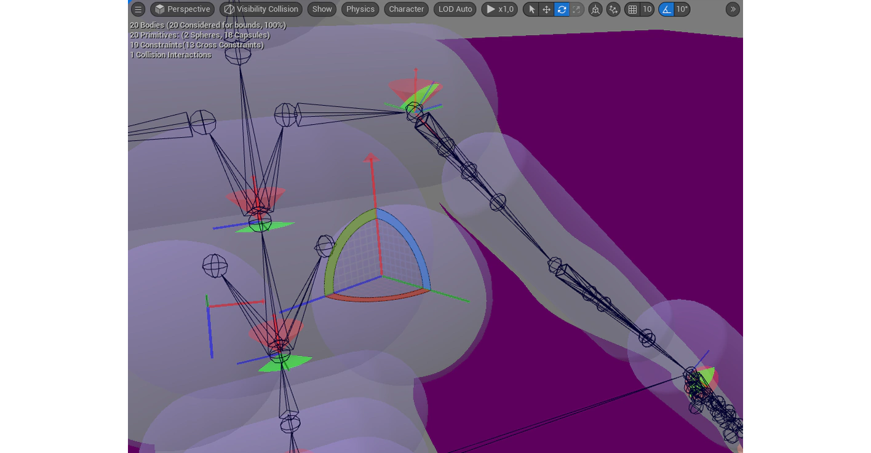Open the Perspective view mode dropdown
Image resolution: width=871 pixels, height=453 pixels.
click(183, 9)
